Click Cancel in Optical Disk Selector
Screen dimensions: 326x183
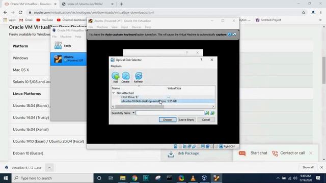tap(206, 120)
